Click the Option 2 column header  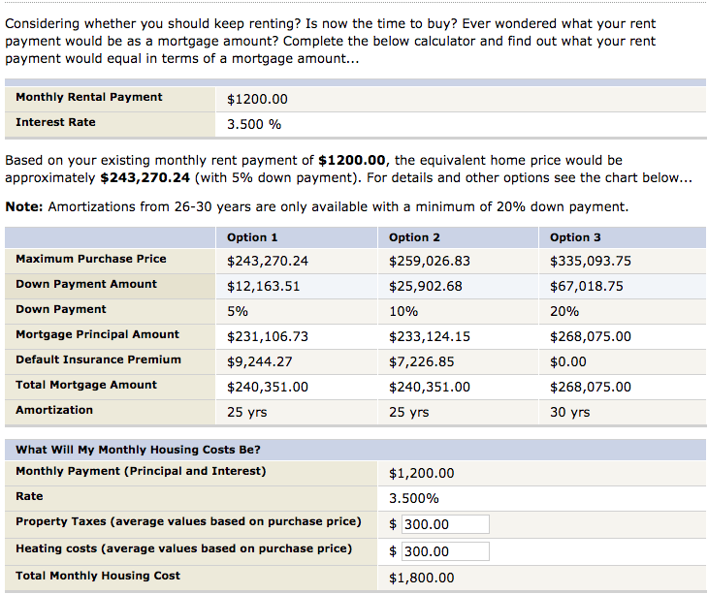click(414, 237)
